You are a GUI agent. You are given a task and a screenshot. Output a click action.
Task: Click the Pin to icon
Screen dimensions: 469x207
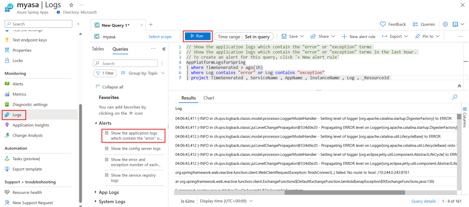point(417,36)
